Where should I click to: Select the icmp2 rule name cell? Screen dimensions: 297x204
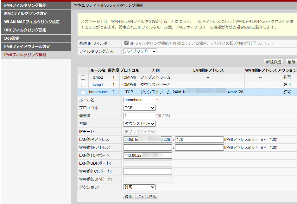98,77
